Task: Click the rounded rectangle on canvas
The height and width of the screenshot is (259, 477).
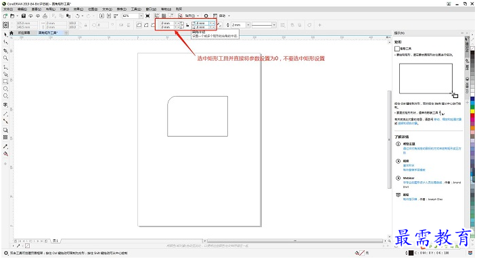Action: pyautogui.click(x=198, y=116)
